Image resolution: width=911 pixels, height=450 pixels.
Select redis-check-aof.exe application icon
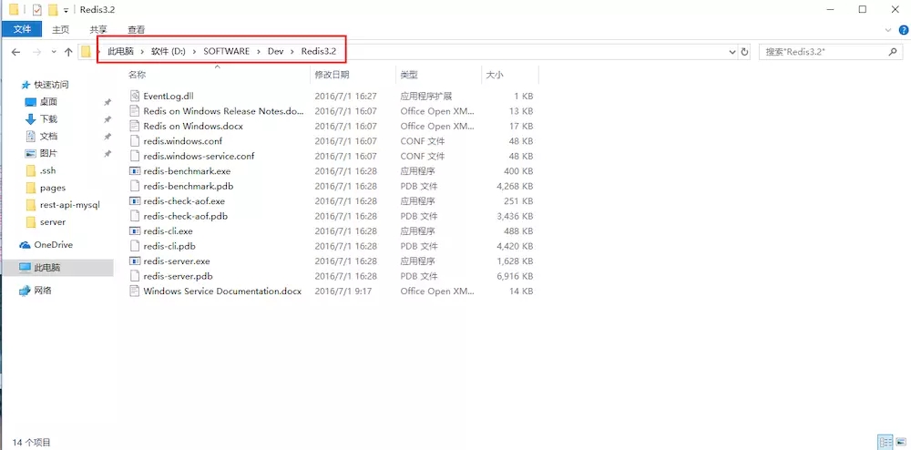(x=134, y=201)
